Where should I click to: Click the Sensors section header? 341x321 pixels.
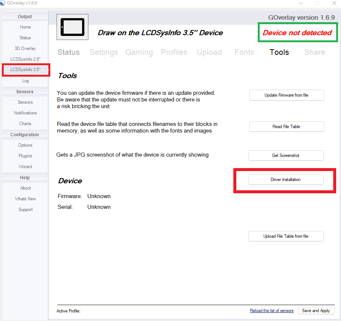pyautogui.click(x=25, y=92)
